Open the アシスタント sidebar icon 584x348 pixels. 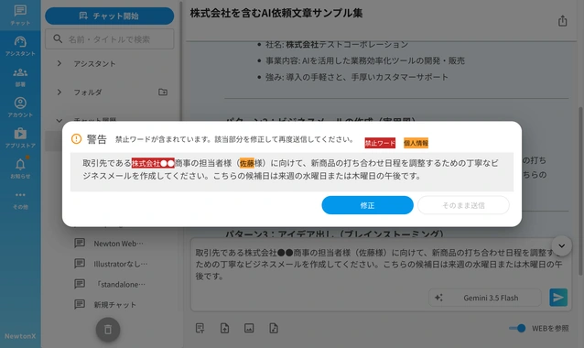[x=20, y=46]
